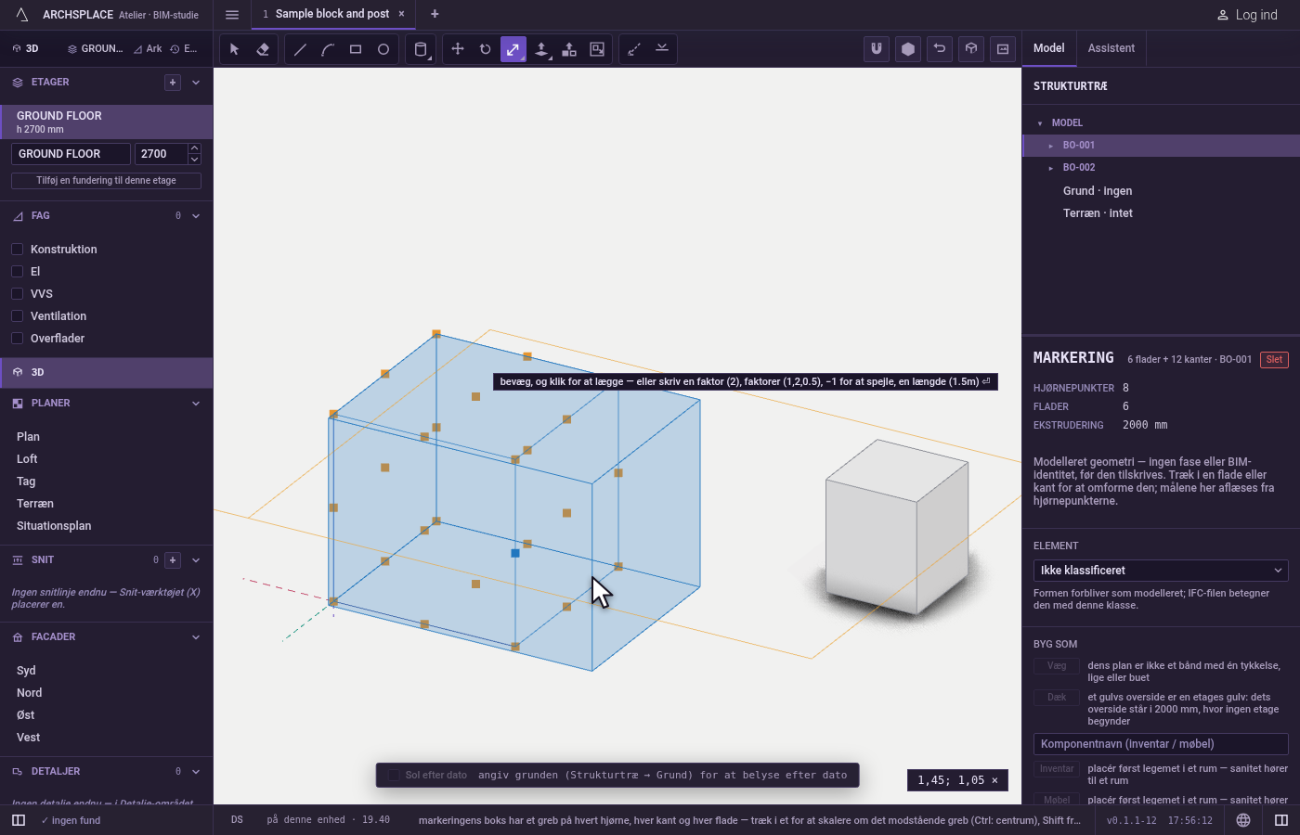The width and height of the screenshot is (1300, 835).
Task: Collapse the FACADER section
Action: (x=196, y=637)
